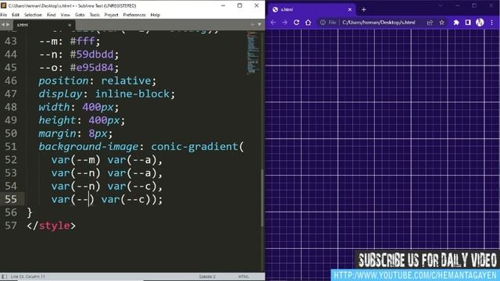
Task: Click the #59dbdd color value
Action: pyautogui.click(x=92, y=54)
